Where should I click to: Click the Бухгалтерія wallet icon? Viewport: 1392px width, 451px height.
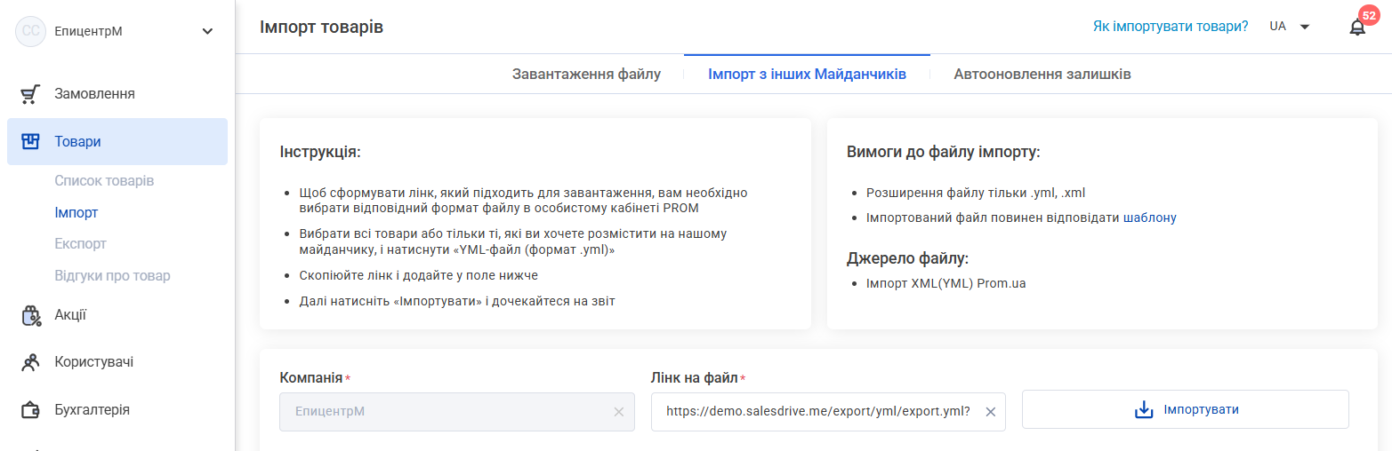coord(31,410)
